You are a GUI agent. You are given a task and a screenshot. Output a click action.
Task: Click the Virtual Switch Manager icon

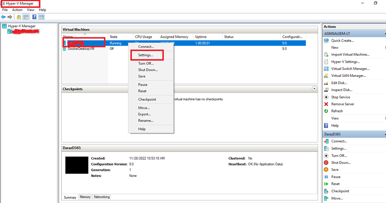point(326,69)
